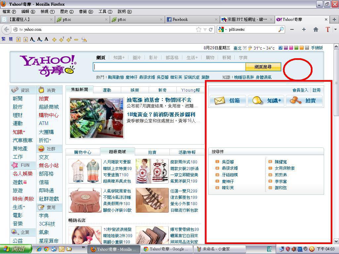This screenshot has width=339, height=254.
Task: Click the clipboard S icon
Action: [x=25, y=39]
